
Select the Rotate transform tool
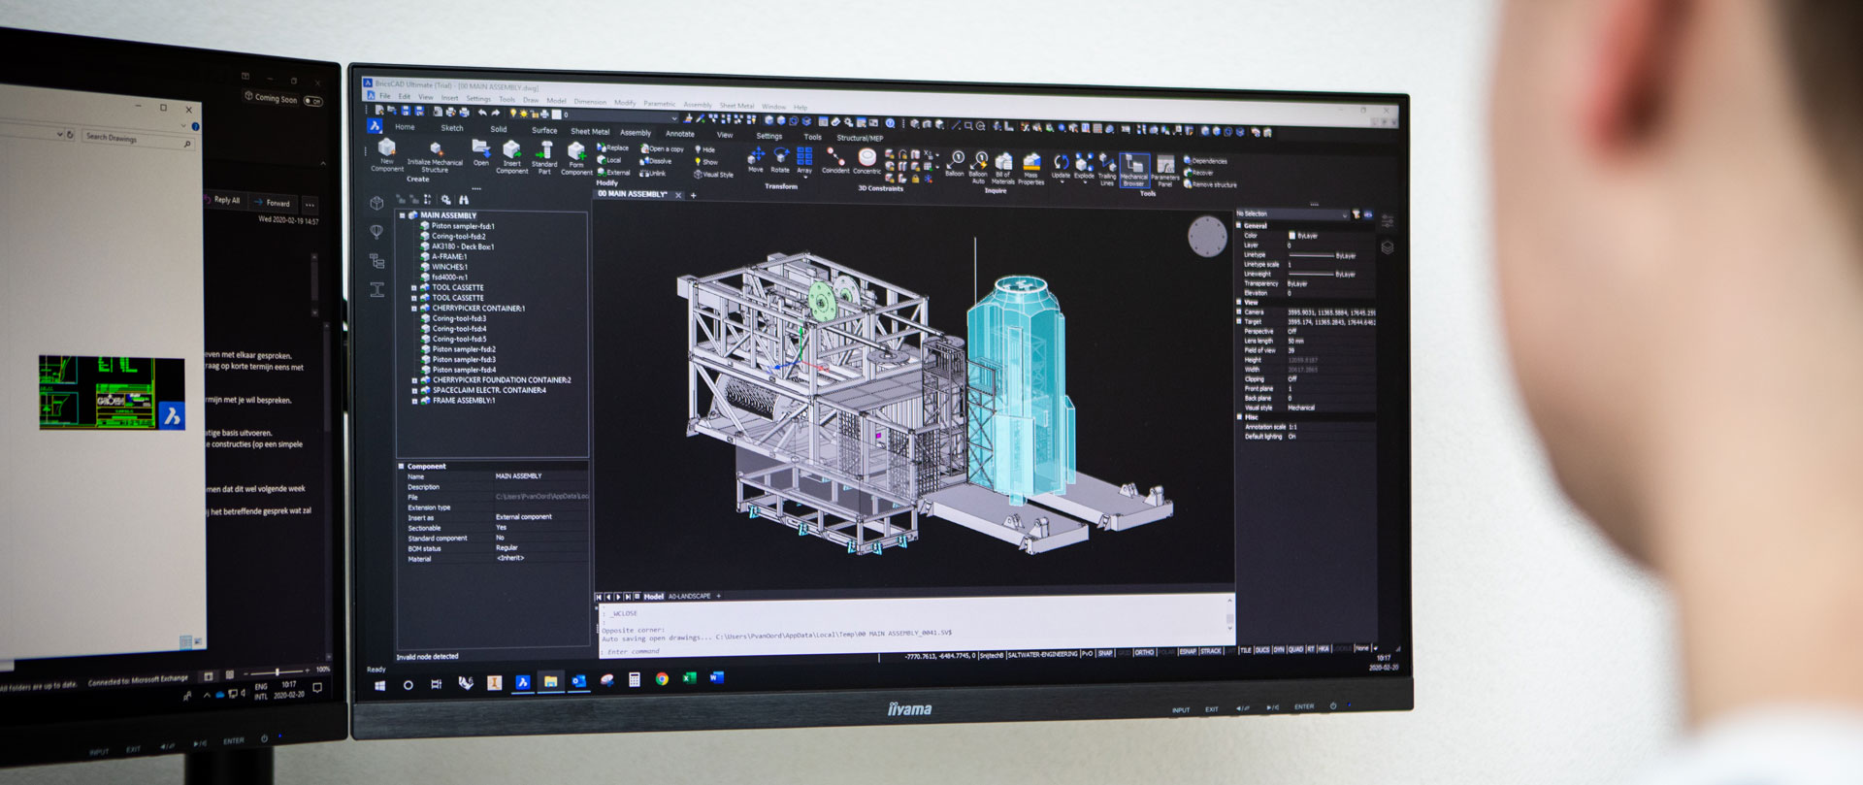tap(780, 158)
